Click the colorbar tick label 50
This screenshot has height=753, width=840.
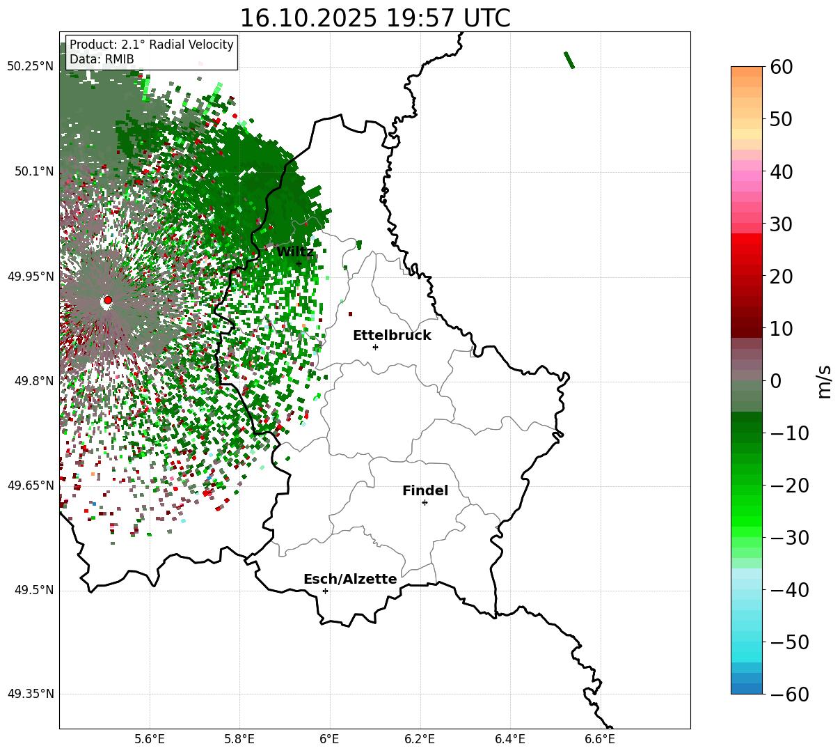(782, 119)
